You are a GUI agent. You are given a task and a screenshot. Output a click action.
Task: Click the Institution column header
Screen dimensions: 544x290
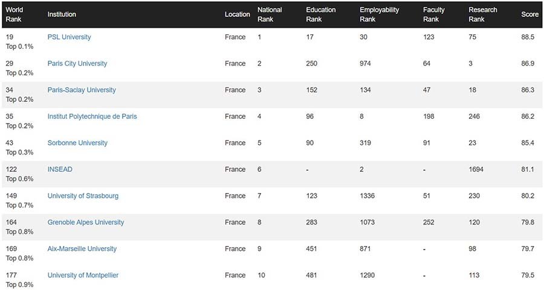tap(62, 14)
